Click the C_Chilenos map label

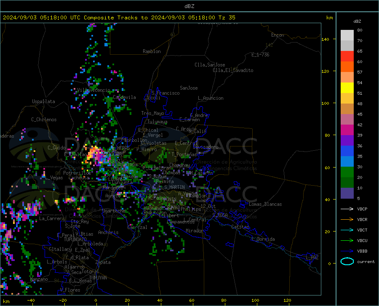click(44, 120)
